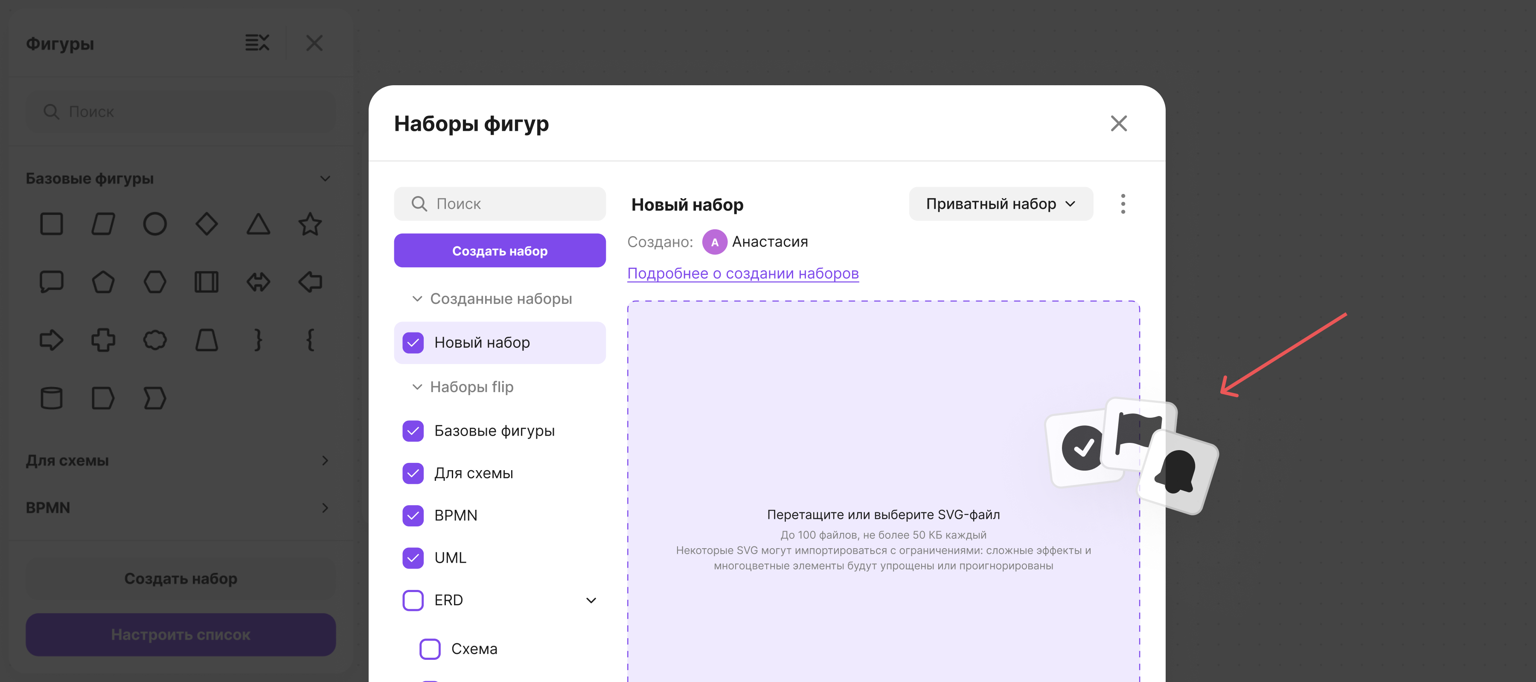Select the cross plus shape

pyautogui.click(x=103, y=340)
